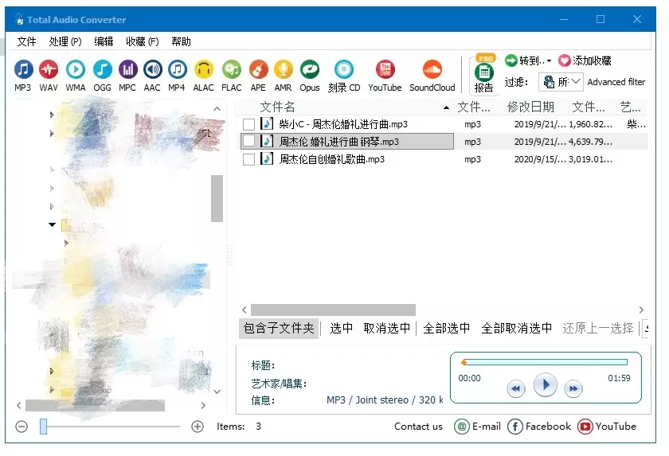Choose the WAV output format icon
669x456 pixels.
pyautogui.click(x=49, y=69)
